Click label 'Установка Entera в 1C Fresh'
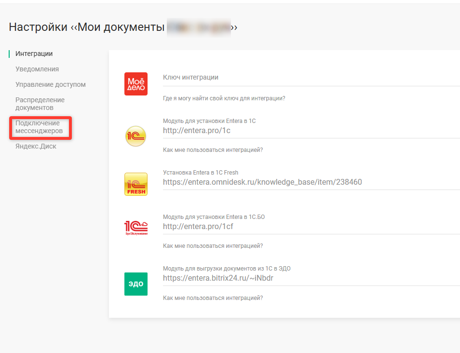Screen dimensions: 460x353 (x=201, y=173)
